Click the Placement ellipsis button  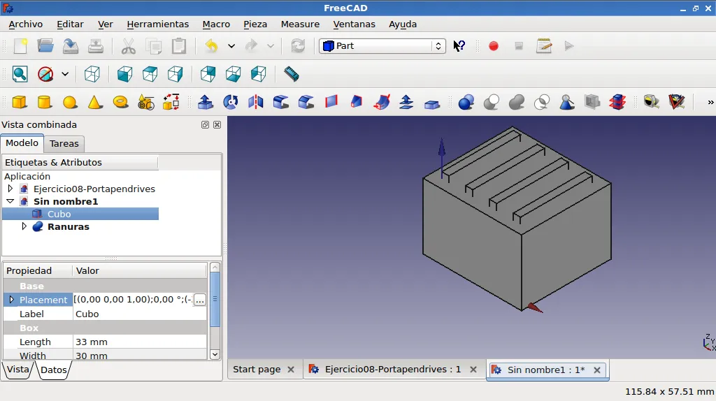coord(199,300)
